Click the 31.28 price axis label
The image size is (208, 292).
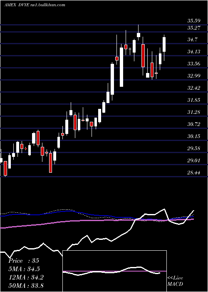coord(194,112)
